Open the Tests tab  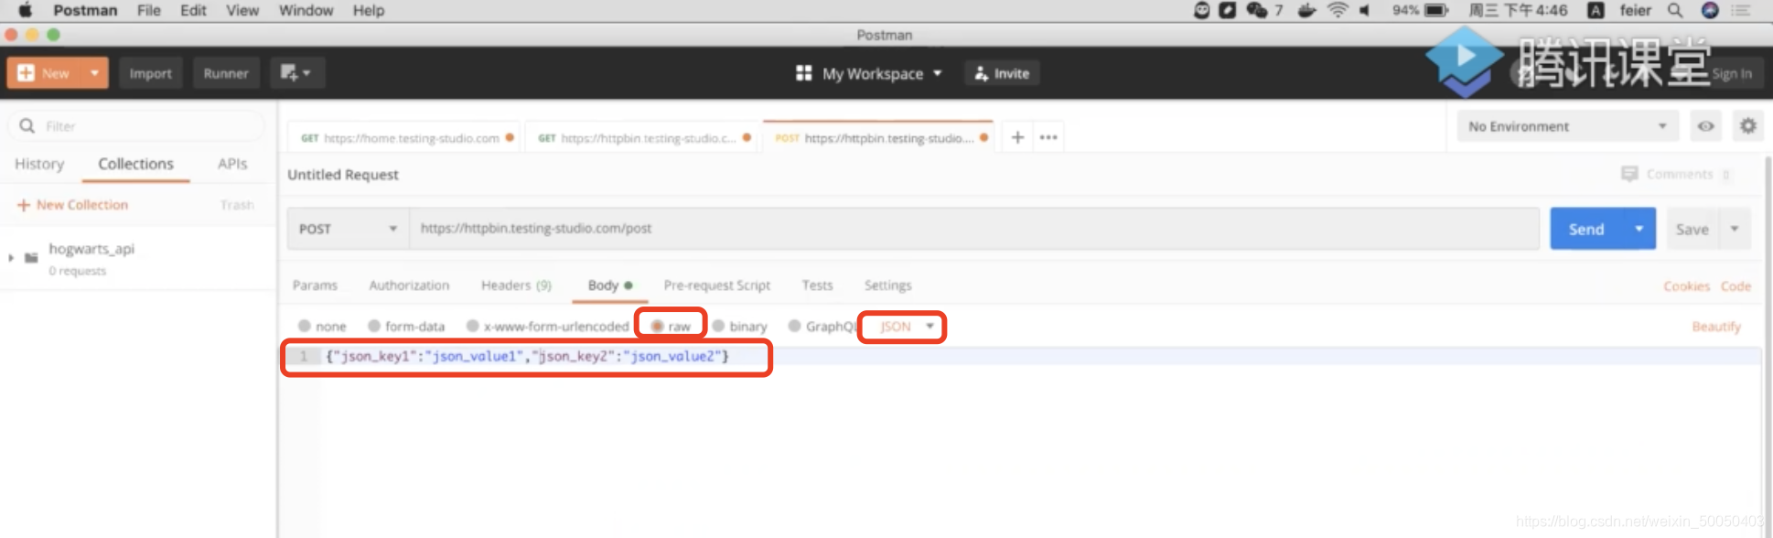point(817,285)
